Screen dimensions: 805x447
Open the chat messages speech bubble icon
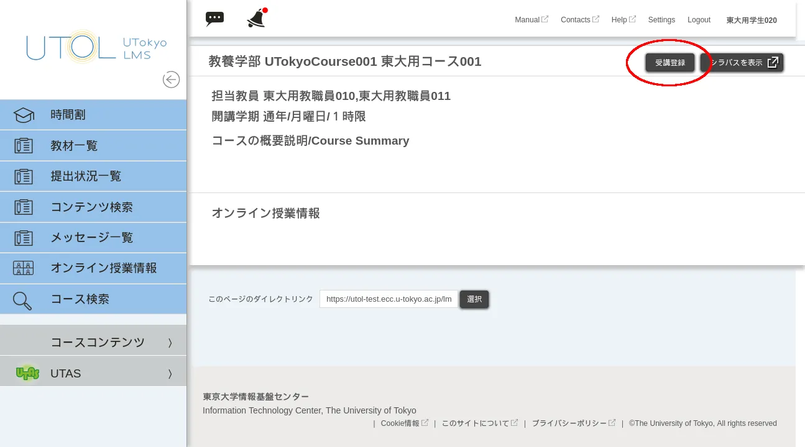pyautogui.click(x=214, y=19)
